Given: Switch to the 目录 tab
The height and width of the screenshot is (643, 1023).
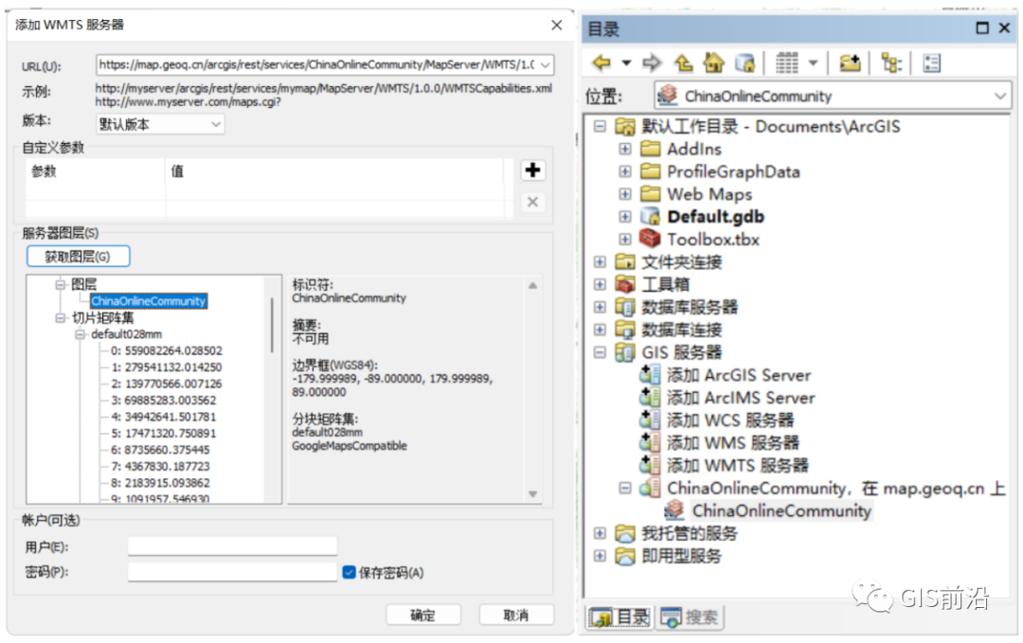Looking at the screenshot, I should tap(619, 616).
